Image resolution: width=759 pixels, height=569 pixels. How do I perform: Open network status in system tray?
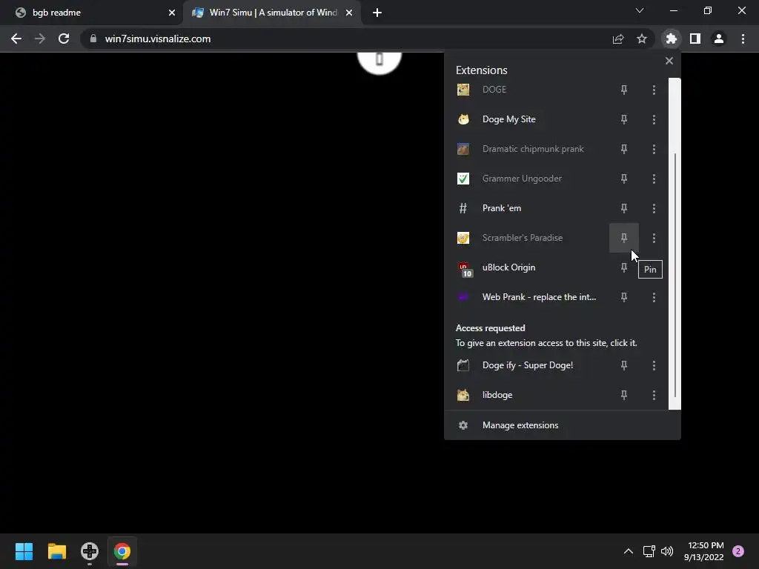coord(649,551)
